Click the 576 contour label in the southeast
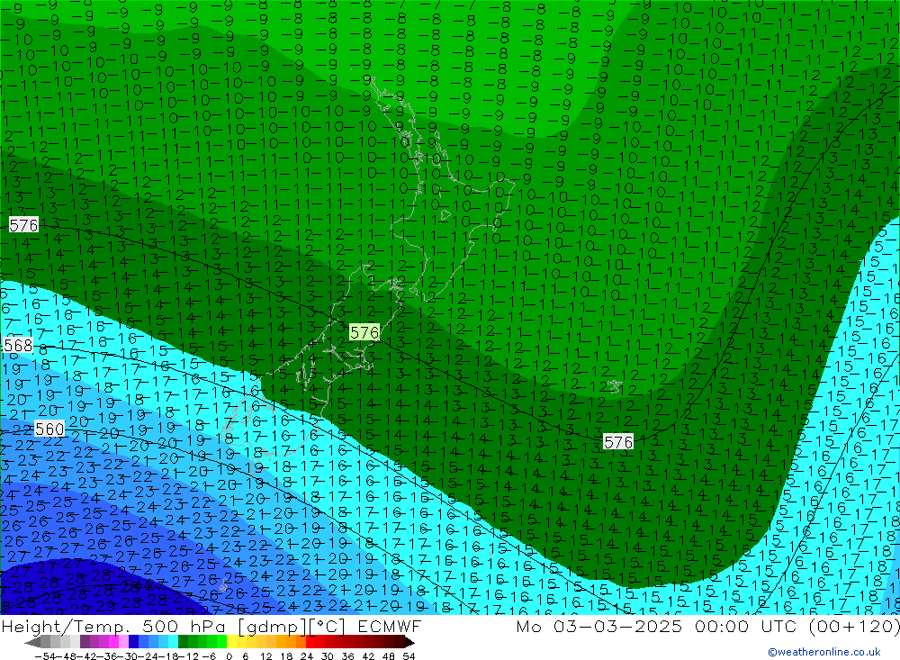The image size is (900, 660). coord(618,442)
